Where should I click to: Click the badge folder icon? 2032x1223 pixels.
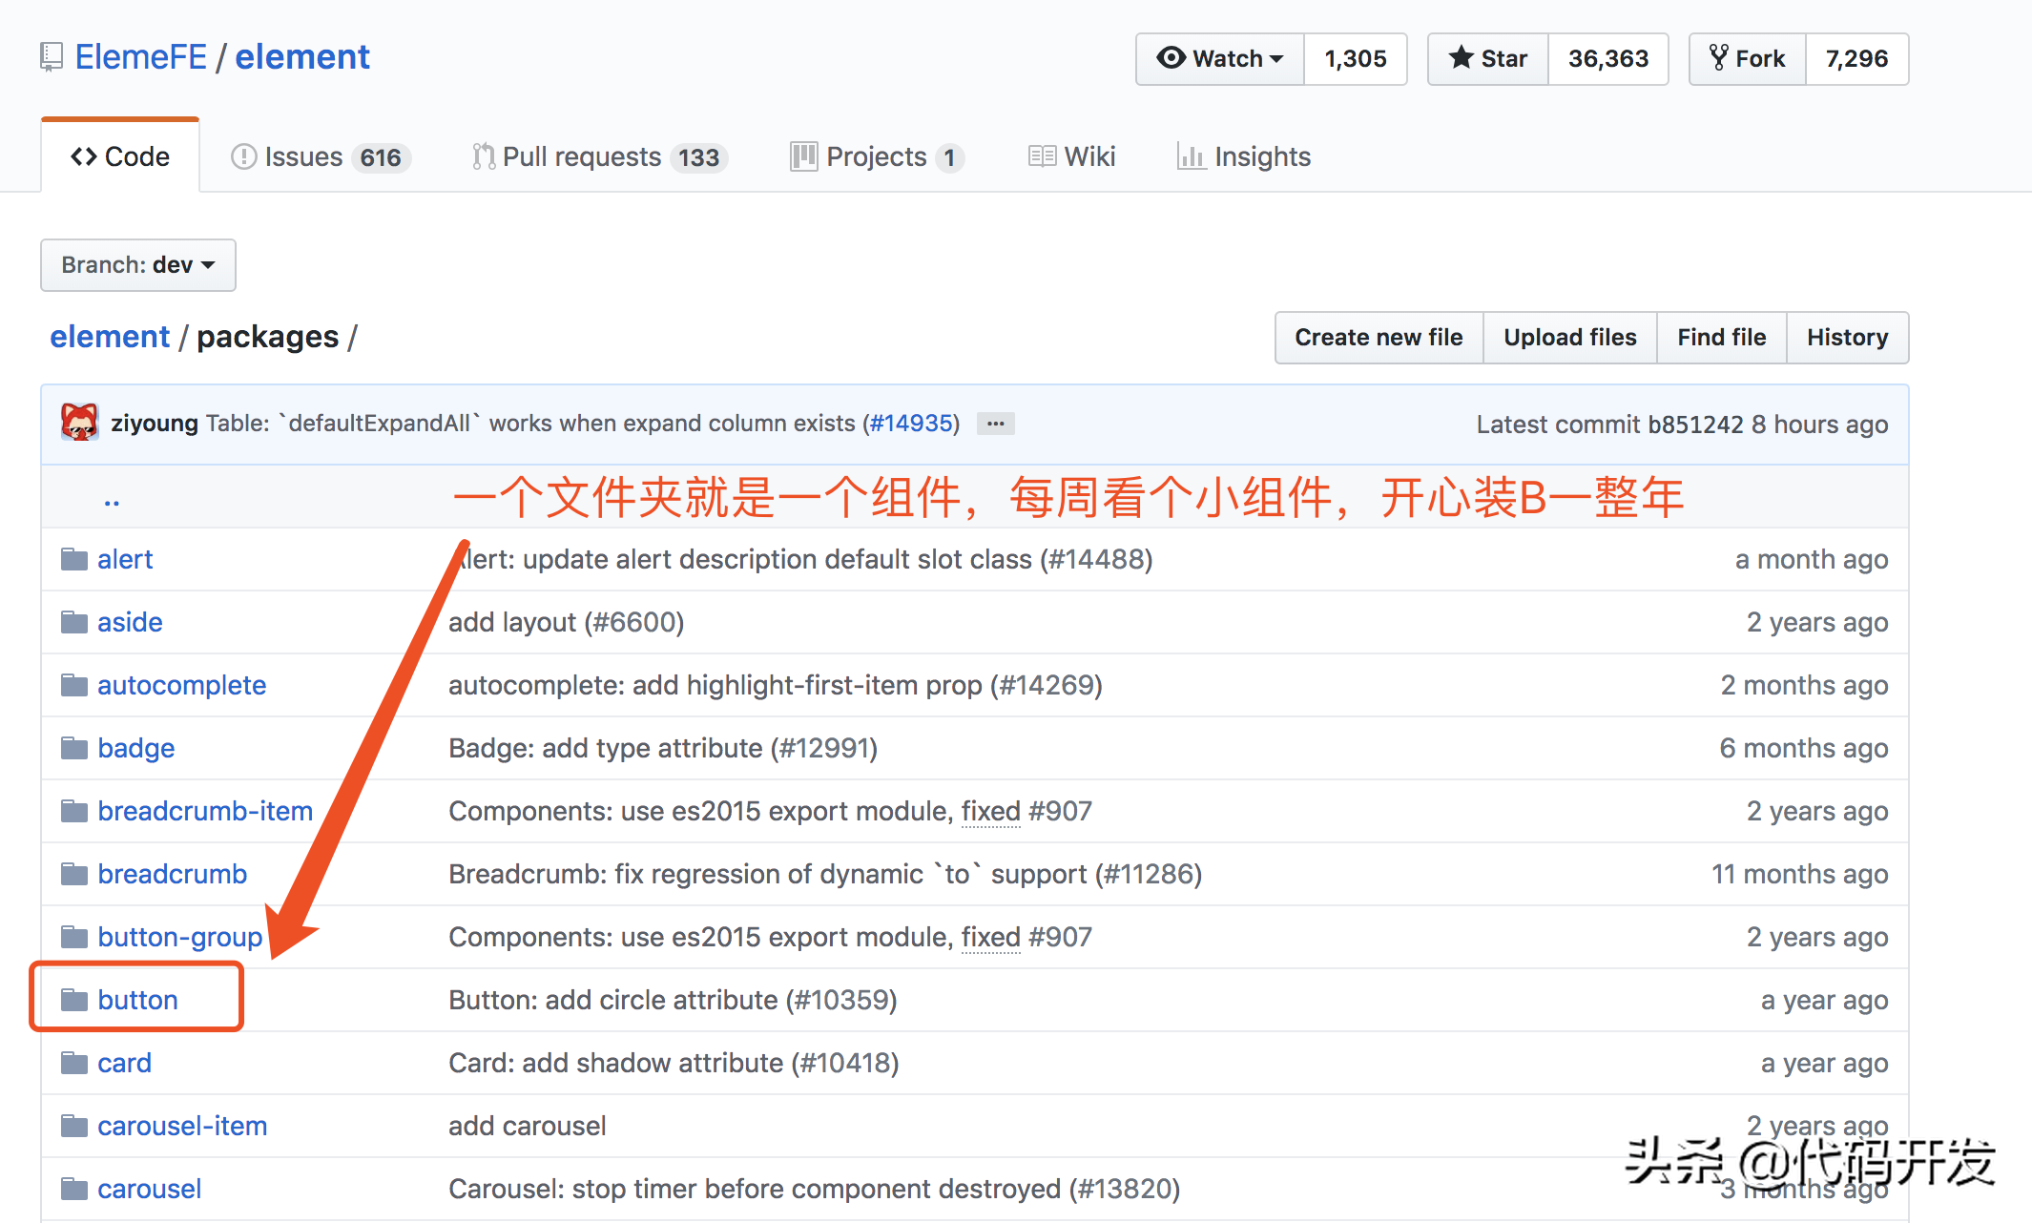(x=74, y=748)
